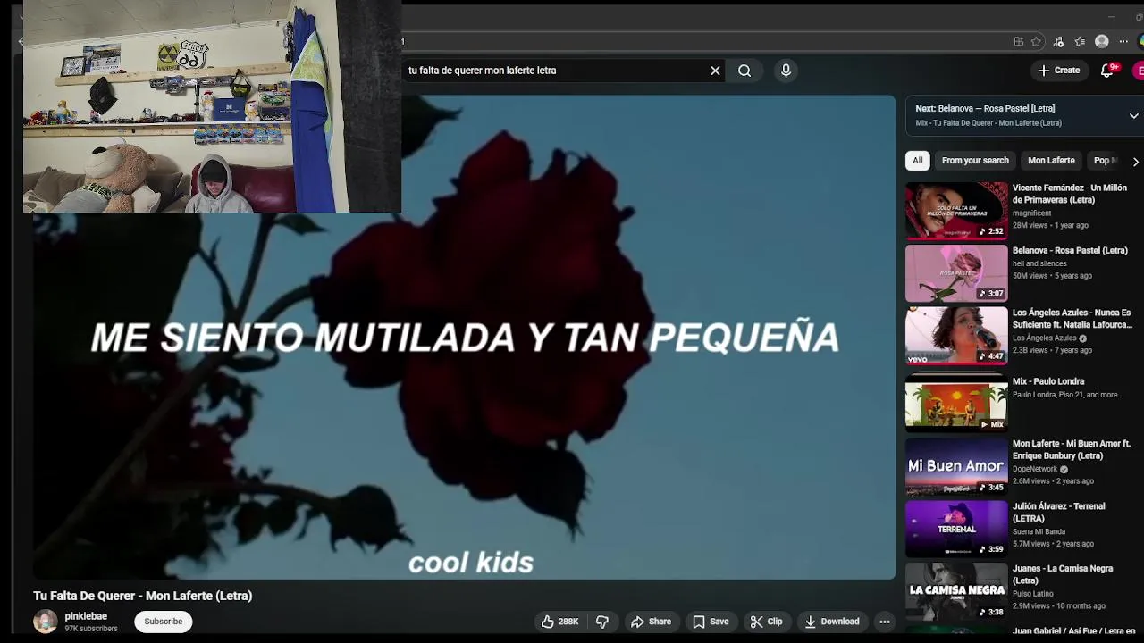The image size is (1144, 643).
Task: Click in the YouTube search input field
Action: coord(554,71)
